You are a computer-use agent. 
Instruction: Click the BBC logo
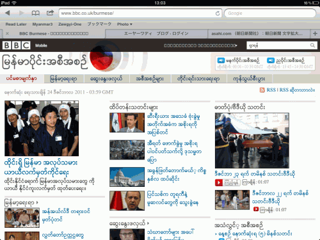pyautogui.click(x=17, y=45)
